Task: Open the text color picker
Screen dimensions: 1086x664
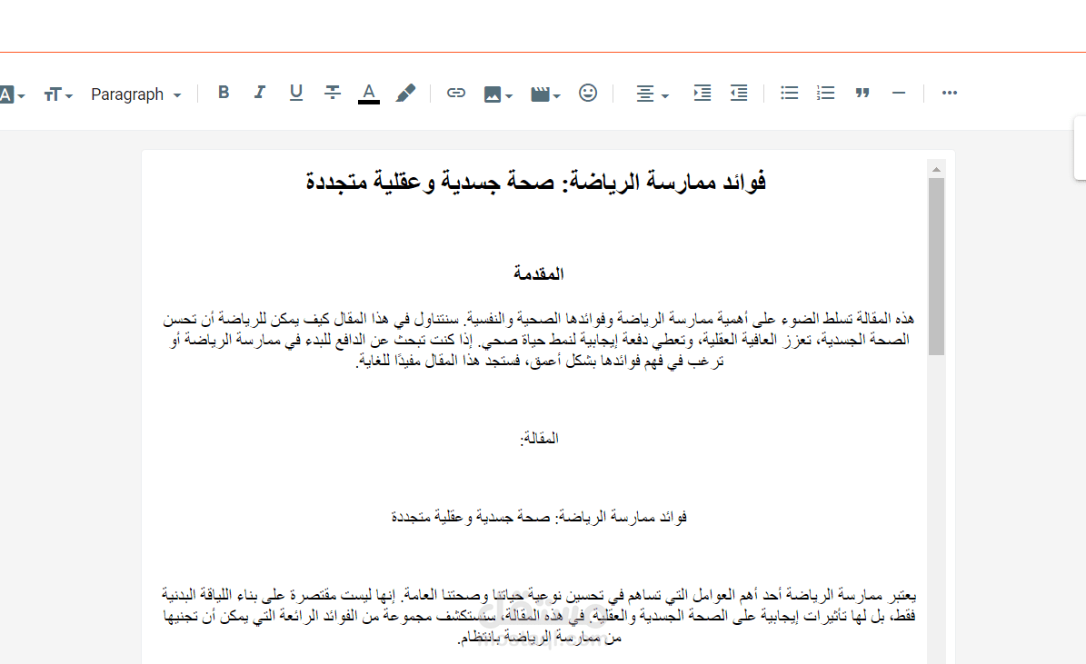Action: pyautogui.click(x=368, y=93)
